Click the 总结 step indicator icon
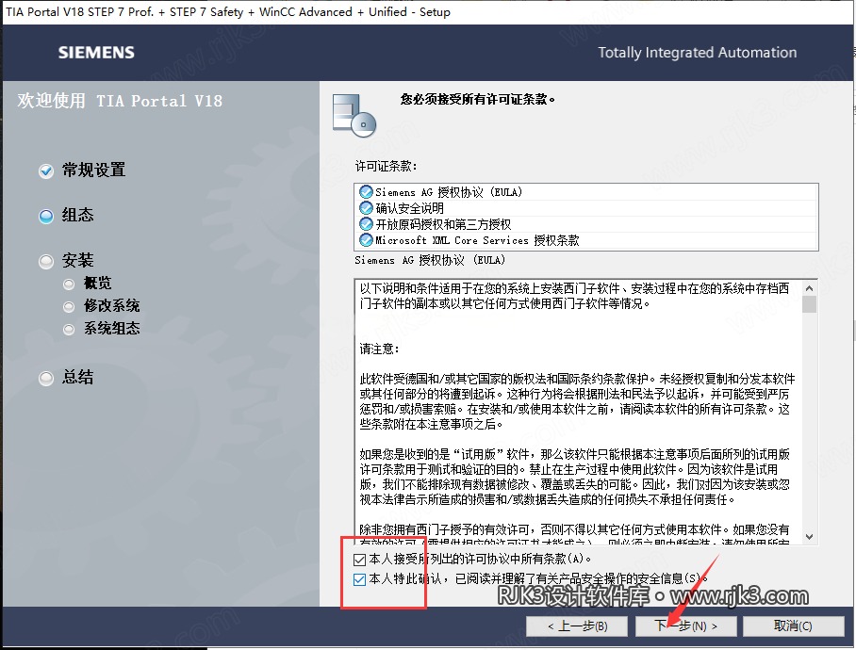Screen dimensions: 856x650 (x=46, y=379)
